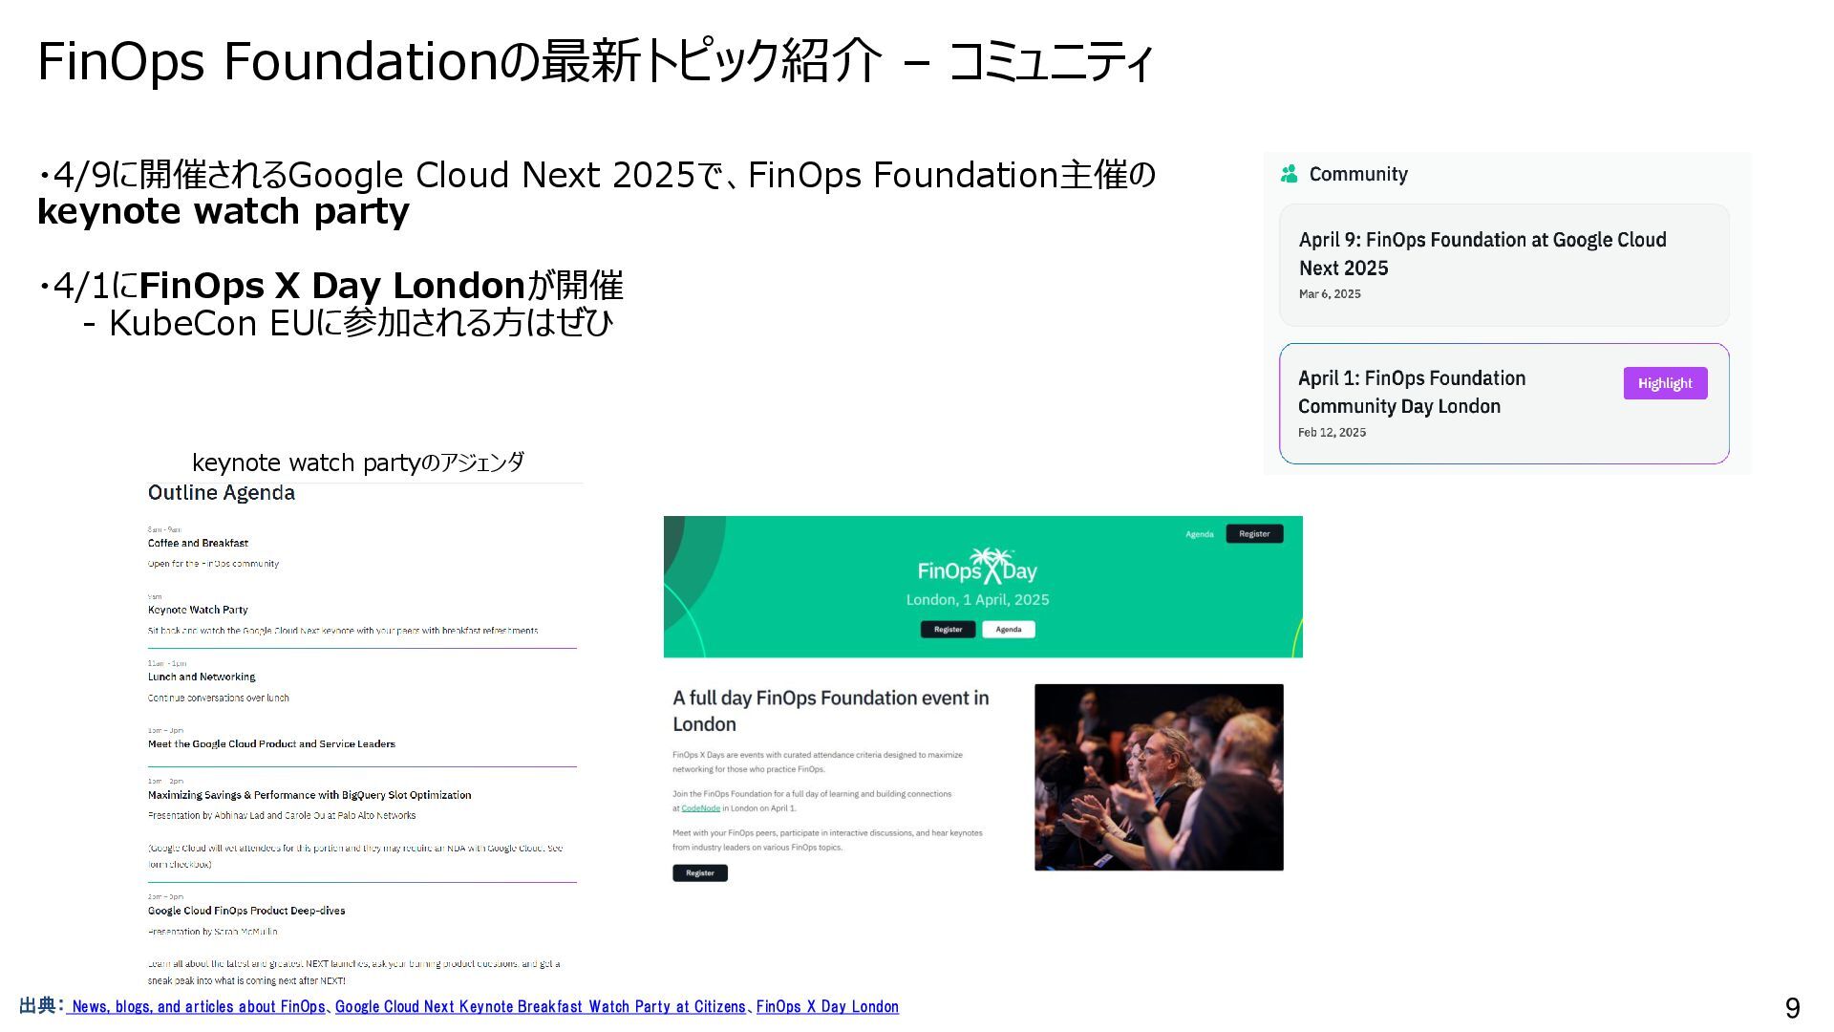Click the 'FinOps X Day London' bold bullet text
Image resolution: width=1834 pixels, height=1032 pixels.
[x=332, y=286]
